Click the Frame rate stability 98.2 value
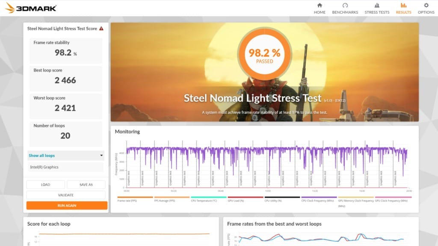This screenshot has height=246, width=438. 65,53
